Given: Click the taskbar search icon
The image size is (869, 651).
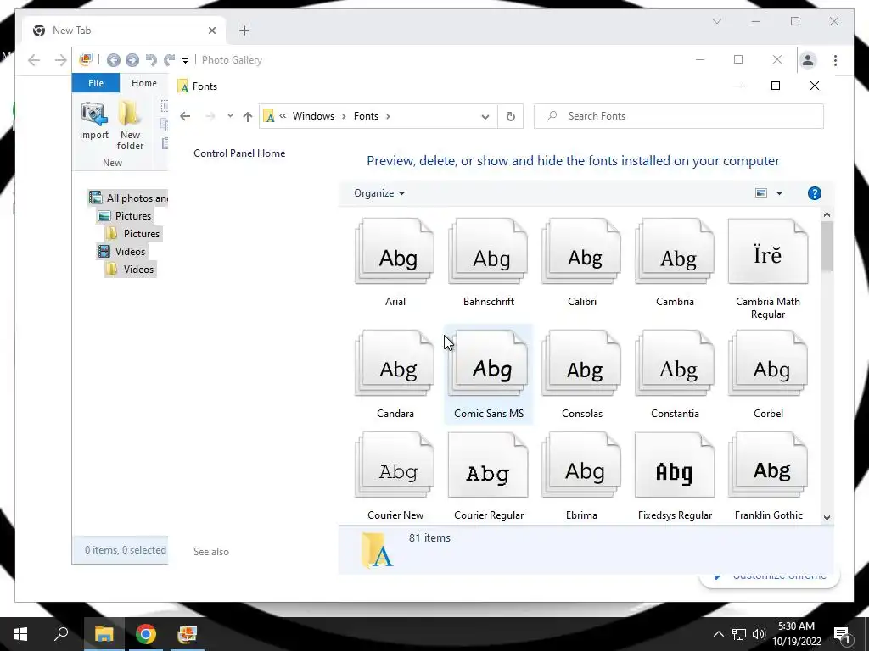Looking at the screenshot, I should tap(61, 634).
